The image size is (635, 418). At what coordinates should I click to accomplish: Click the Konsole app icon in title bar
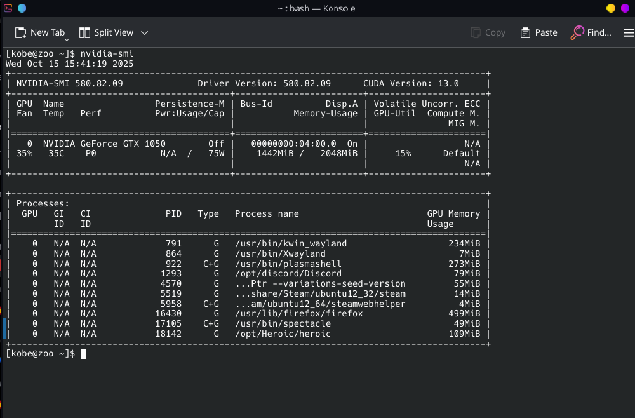[x=7, y=8]
